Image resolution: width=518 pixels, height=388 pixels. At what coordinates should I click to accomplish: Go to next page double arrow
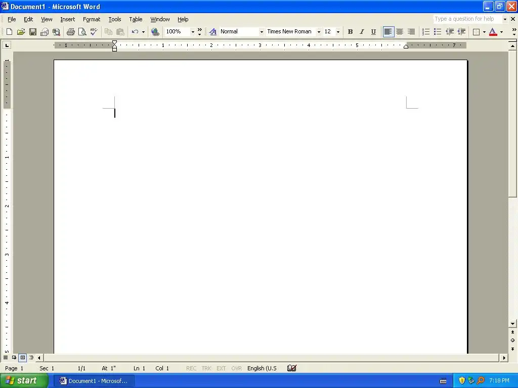click(512, 349)
